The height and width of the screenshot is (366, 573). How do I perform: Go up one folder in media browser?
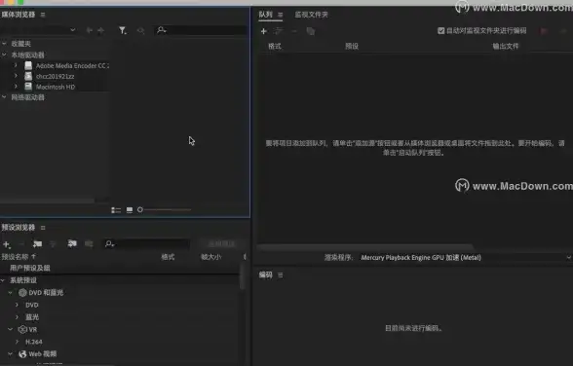click(101, 30)
